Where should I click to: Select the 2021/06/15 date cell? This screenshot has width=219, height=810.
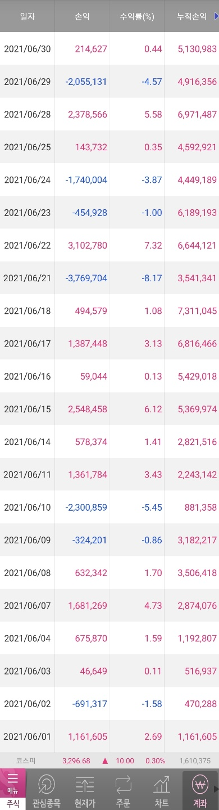(x=27, y=408)
